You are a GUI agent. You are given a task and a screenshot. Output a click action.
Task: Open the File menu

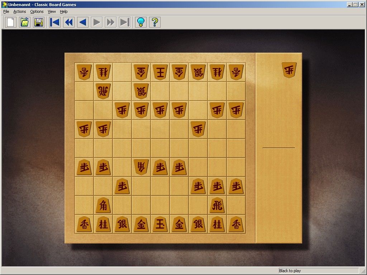point(6,11)
